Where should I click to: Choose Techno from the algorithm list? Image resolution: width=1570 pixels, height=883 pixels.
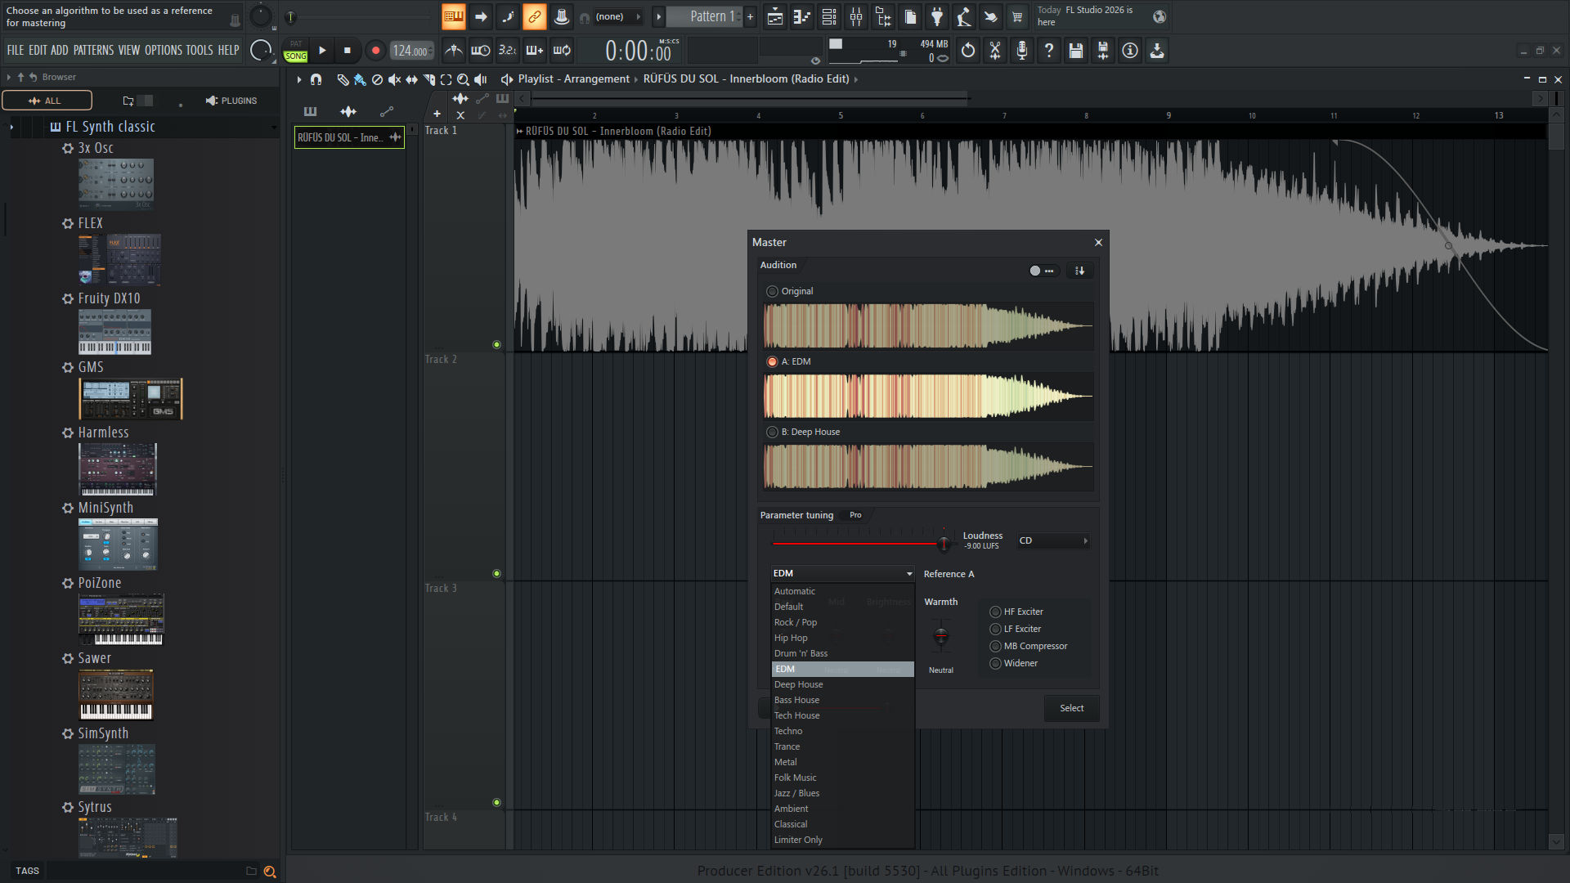coord(842,731)
